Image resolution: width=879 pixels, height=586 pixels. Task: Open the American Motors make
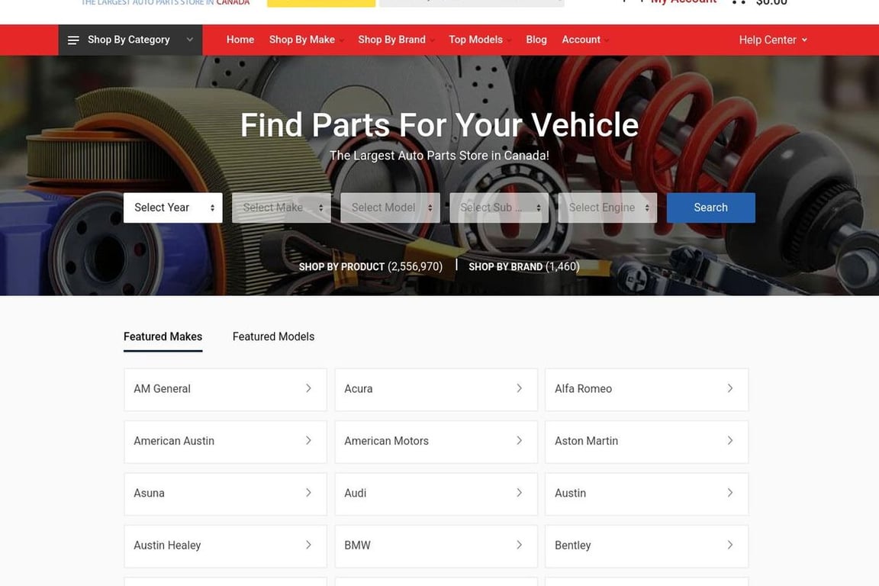(x=436, y=441)
